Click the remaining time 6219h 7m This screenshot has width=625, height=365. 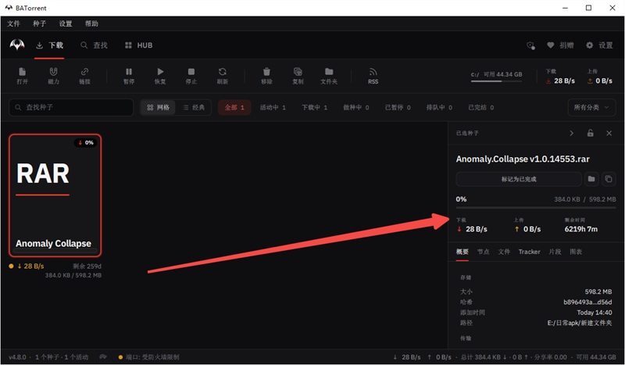click(x=580, y=229)
